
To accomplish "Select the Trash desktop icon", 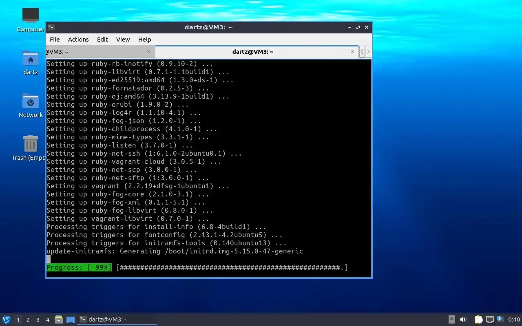I will click(x=29, y=148).
